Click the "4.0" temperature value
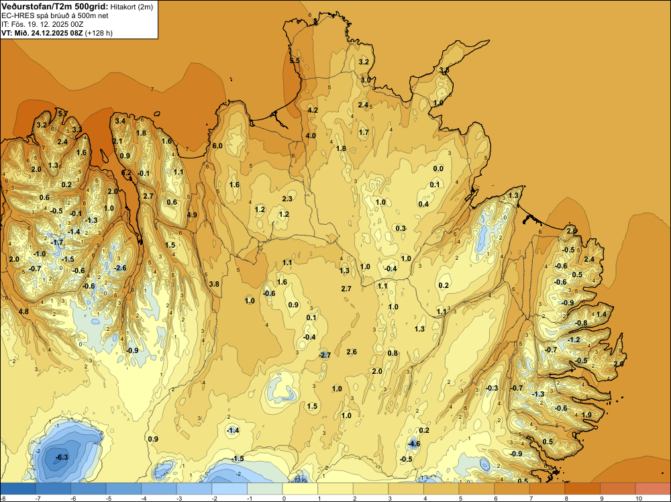 pos(311,136)
